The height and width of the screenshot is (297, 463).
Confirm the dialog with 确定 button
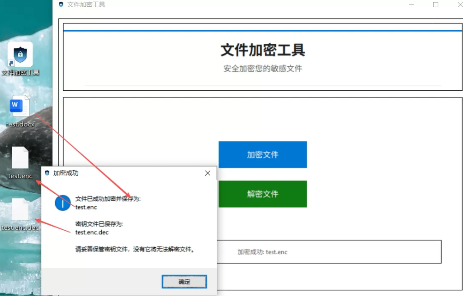click(184, 282)
